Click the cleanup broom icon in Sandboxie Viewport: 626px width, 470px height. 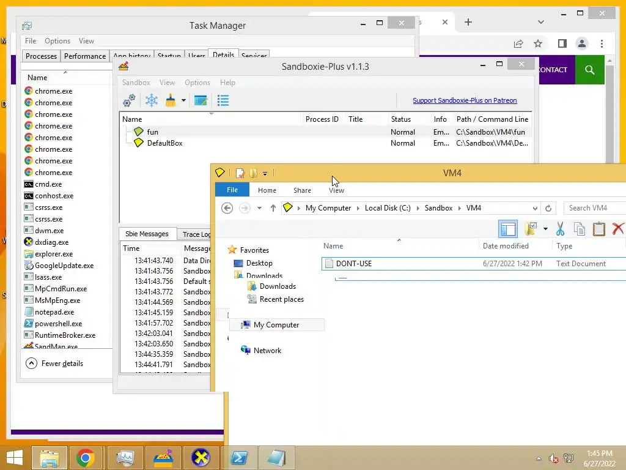(171, 100)
